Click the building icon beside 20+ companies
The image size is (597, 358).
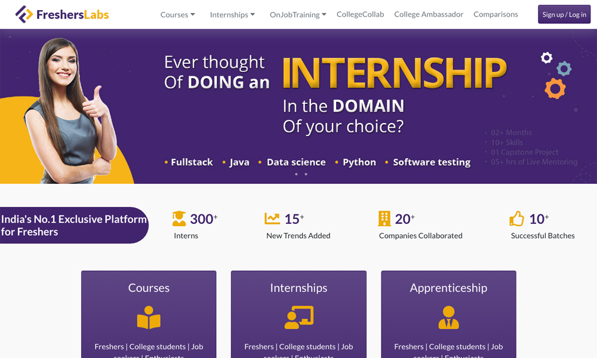384,219
